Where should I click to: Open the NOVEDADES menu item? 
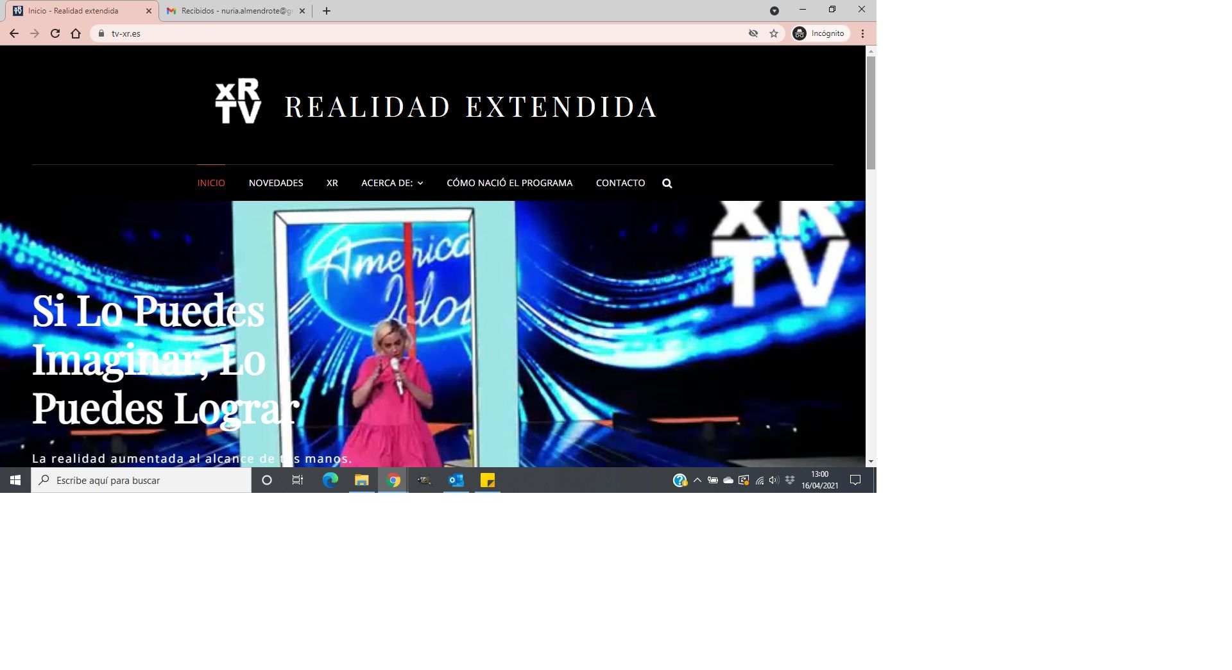(276, 183)
